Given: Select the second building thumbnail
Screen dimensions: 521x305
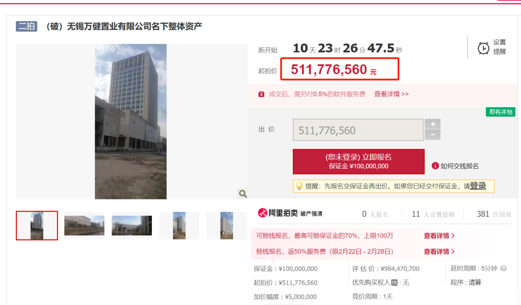Looking at the screenshot, I should pyautogui.click(x=84, y=225).
